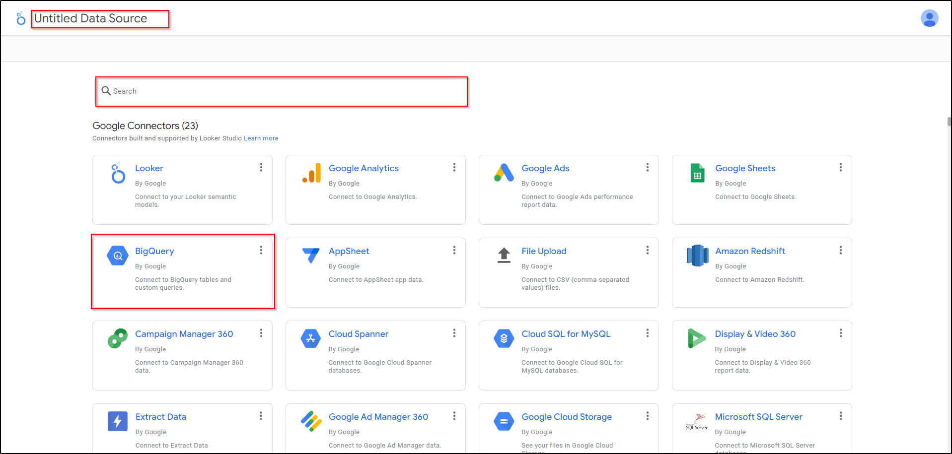Open more options for Google Sheets
Viewport: 952px width, 454px height.
pos(841,168)
